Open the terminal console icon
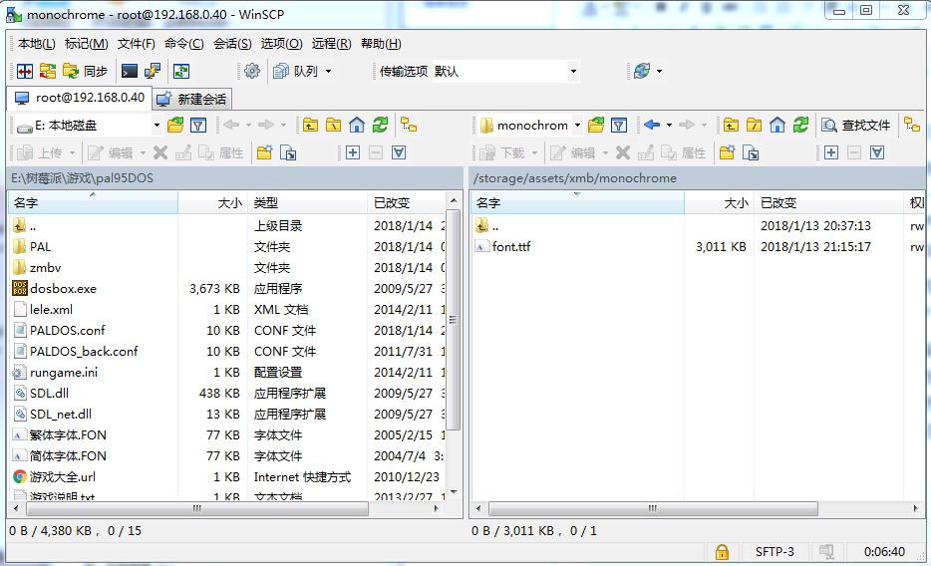This screenshot has width=931, height=566. tap(129, 71)
